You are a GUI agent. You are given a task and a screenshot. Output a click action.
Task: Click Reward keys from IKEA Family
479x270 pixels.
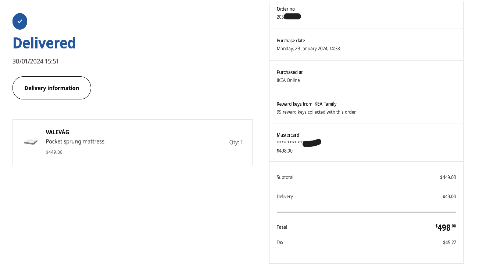[x=307, y=104]
